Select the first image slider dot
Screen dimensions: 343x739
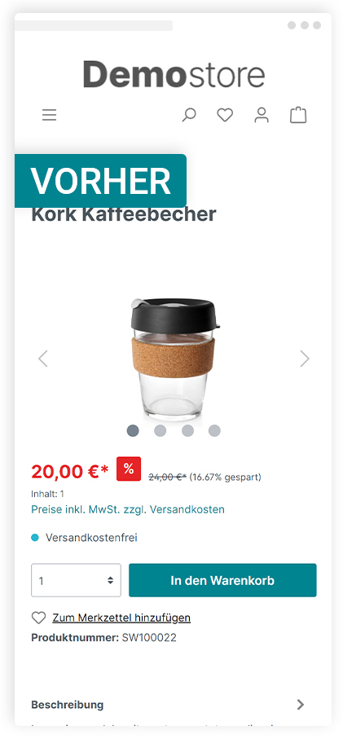pyautogui.click(x=133, y=431)
